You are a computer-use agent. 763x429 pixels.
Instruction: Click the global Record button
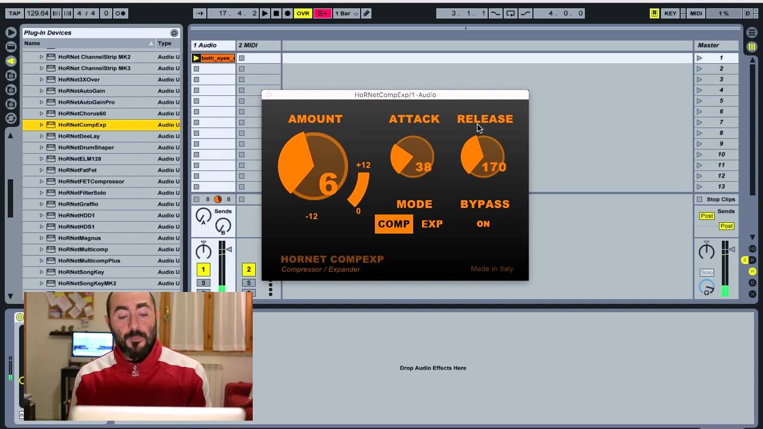[x=287, y=13]
